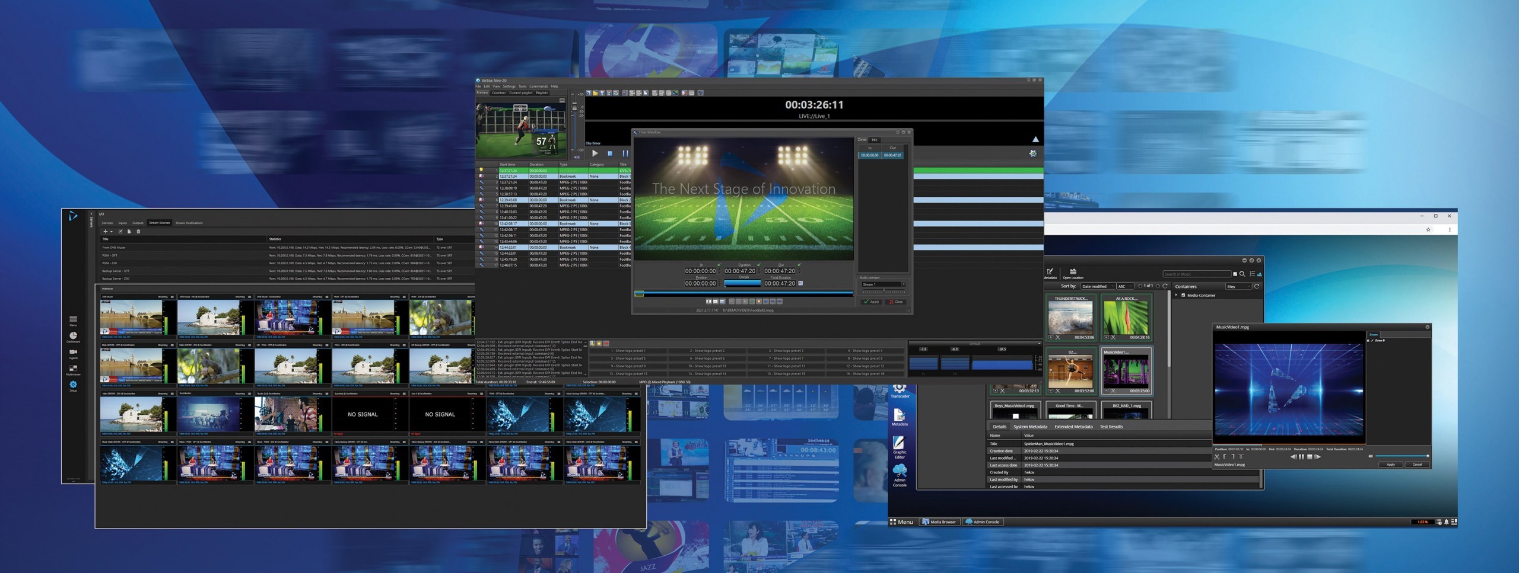Select playlist row 6 Bookmark Block 2
This screenshot has height=573, width=1519.
pyautogui.click(x=553, y=200)
